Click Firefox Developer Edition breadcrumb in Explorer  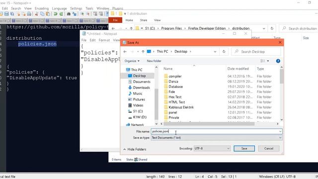coord(207,28)
